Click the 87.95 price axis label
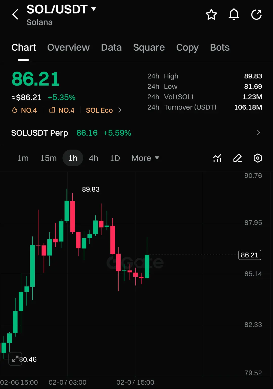 coord(253,223)
